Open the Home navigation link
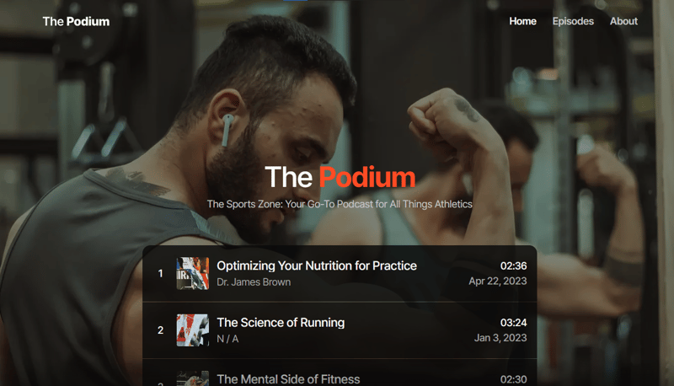Image resolution: width=674 pixels, height=386 pixels. (522, 21)
